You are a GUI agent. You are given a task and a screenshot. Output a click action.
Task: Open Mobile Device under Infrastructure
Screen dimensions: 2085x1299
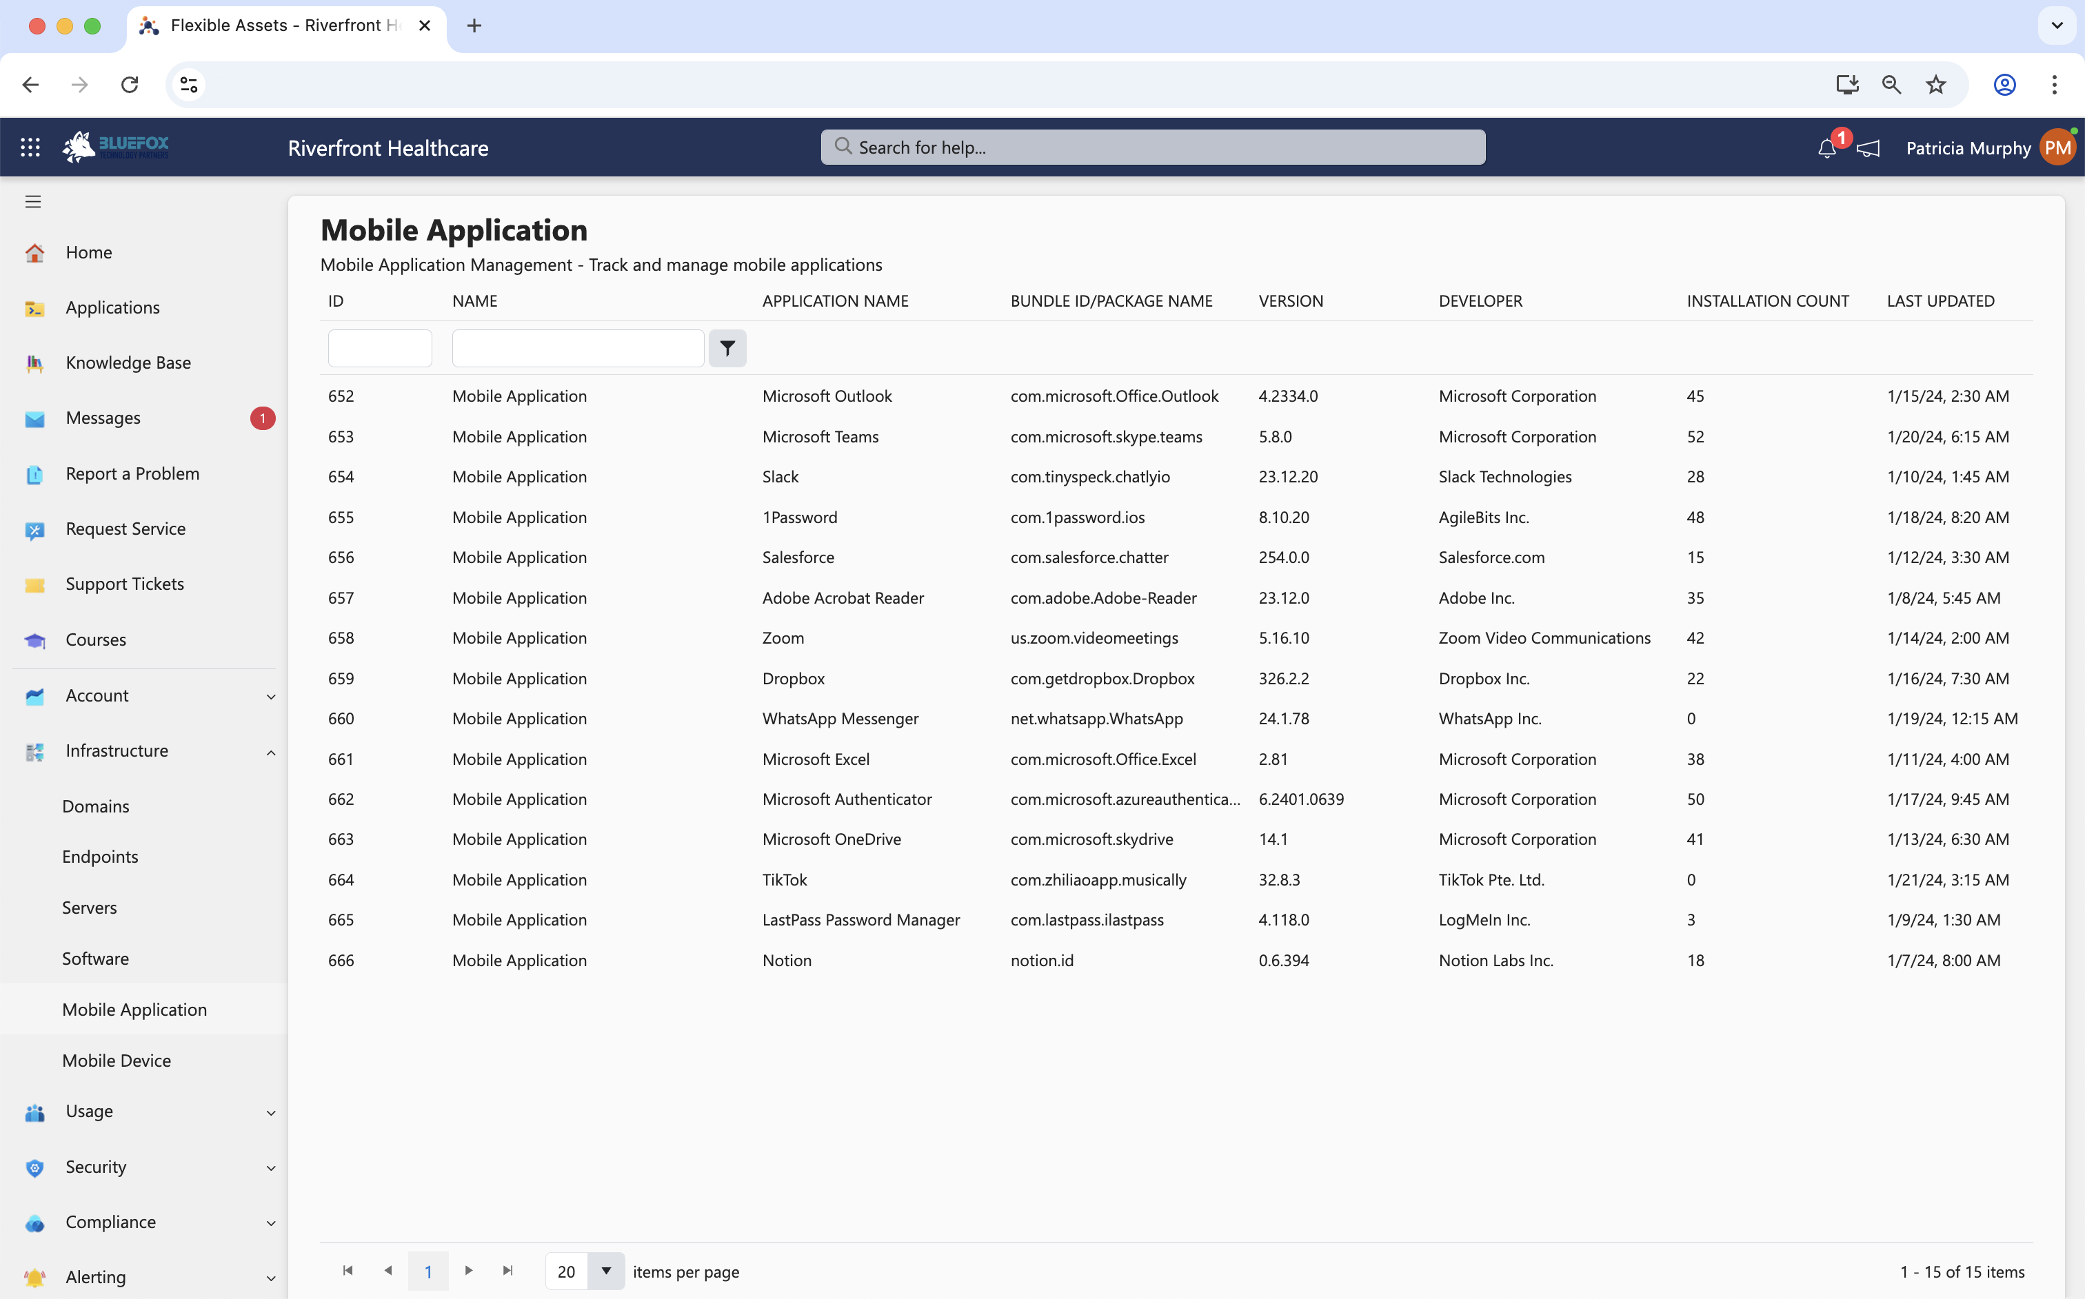[116, 1061]
